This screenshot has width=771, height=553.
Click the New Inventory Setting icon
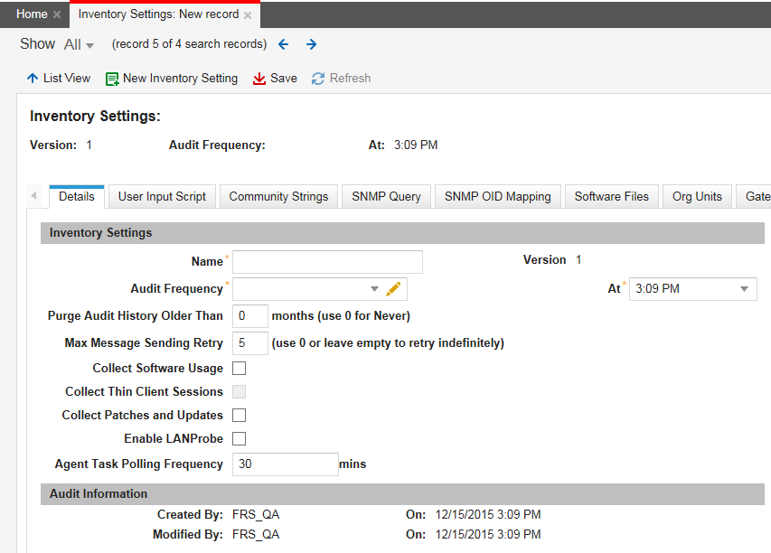[x=111, y=78]
